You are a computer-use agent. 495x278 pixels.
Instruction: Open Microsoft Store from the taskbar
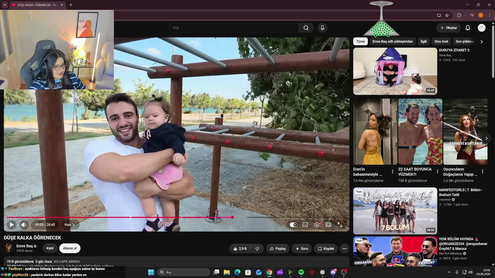pyautogui.click(x=248, y=272)
